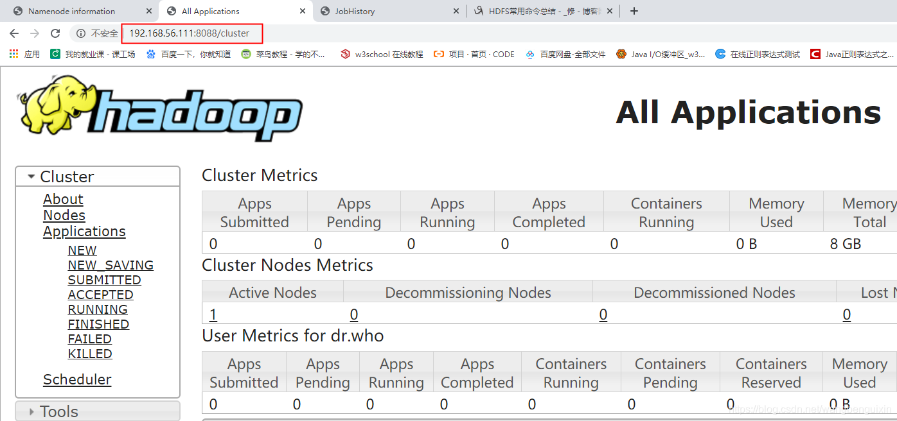Filter applications by NEW_SAVING state
Screen dimensions: 897x421
point(111,265)
